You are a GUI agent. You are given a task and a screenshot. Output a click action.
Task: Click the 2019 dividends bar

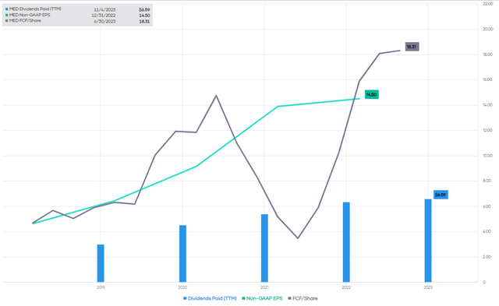pos(101,263)
